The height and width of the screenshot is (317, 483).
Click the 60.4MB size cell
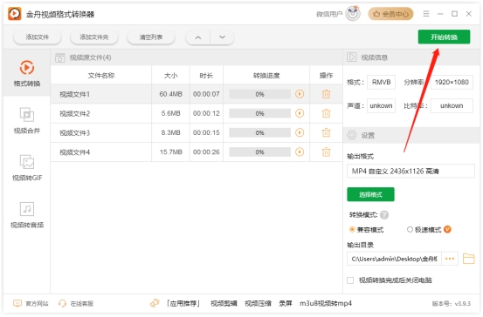coord(170,94)
